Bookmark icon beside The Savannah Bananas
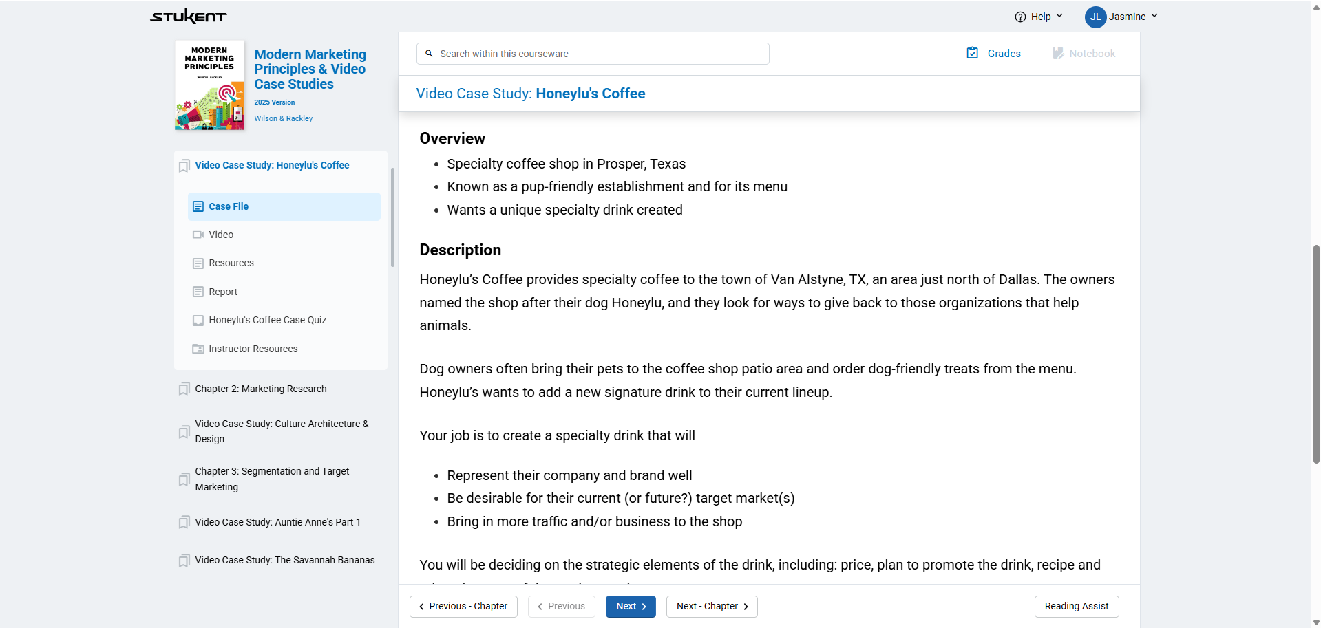The width and height of the screenshot is (1321, 628). pyautogui.click(x=184, y=561)
